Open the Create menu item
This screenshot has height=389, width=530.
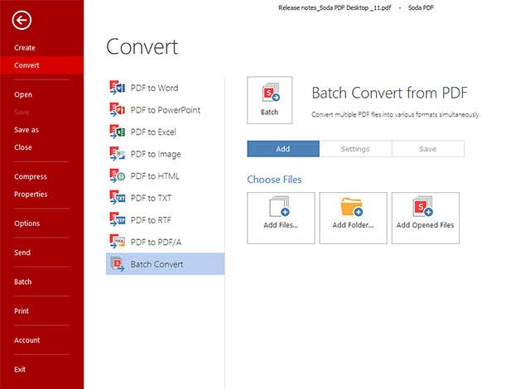pyautogui.click(x=25, y=48)
